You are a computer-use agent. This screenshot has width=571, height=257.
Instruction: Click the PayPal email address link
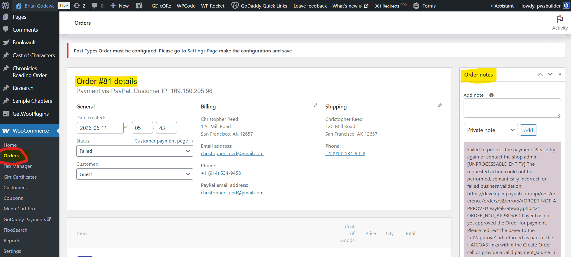pos(232,193)
